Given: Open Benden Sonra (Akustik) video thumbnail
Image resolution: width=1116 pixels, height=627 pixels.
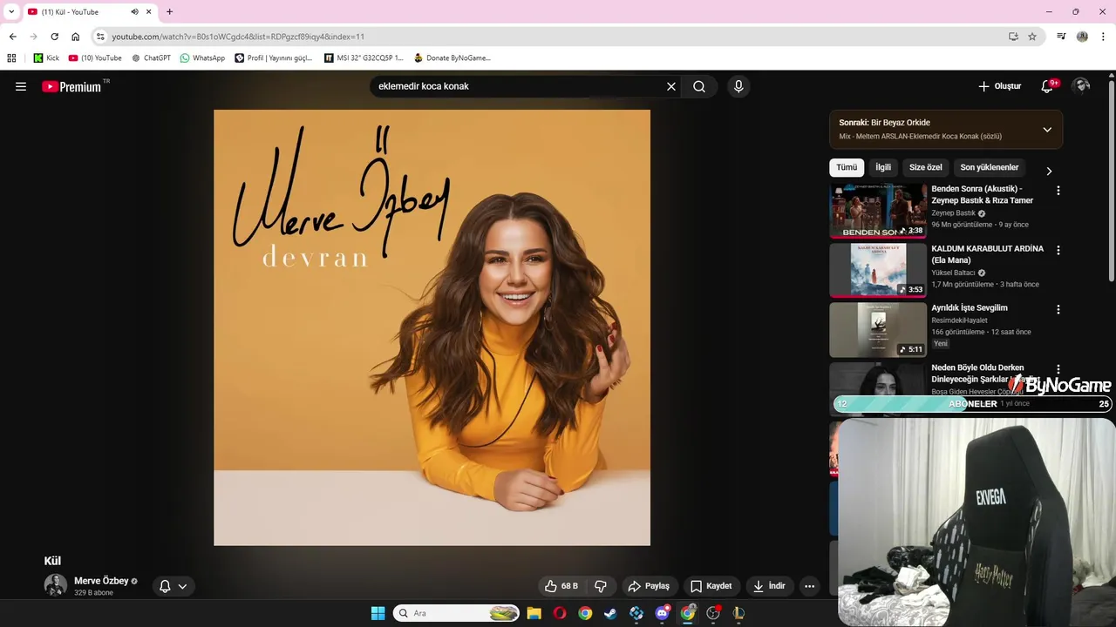Looking at the screenshot, I should [x=878, y=211].
